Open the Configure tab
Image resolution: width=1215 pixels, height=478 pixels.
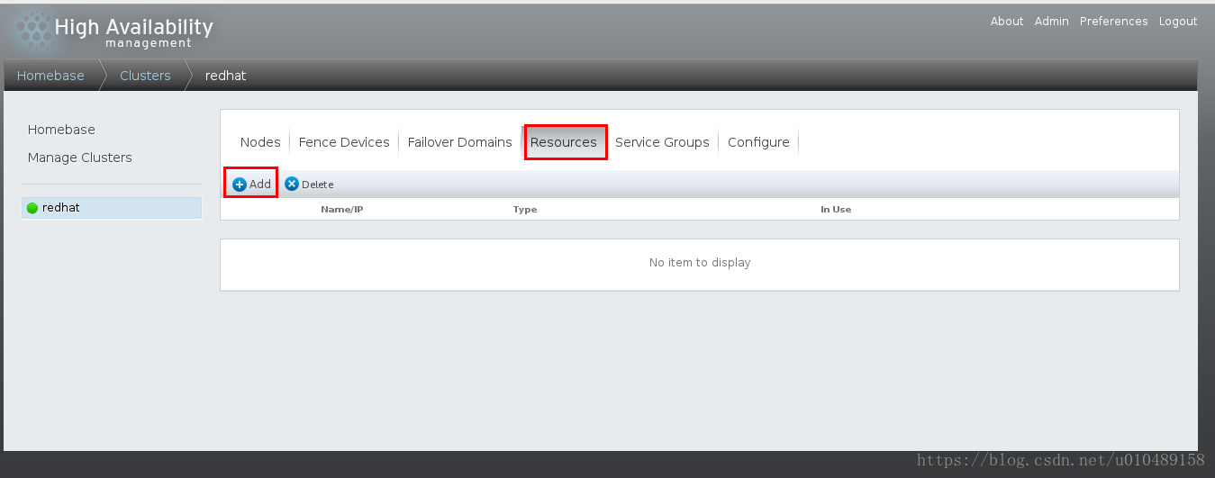758,142
